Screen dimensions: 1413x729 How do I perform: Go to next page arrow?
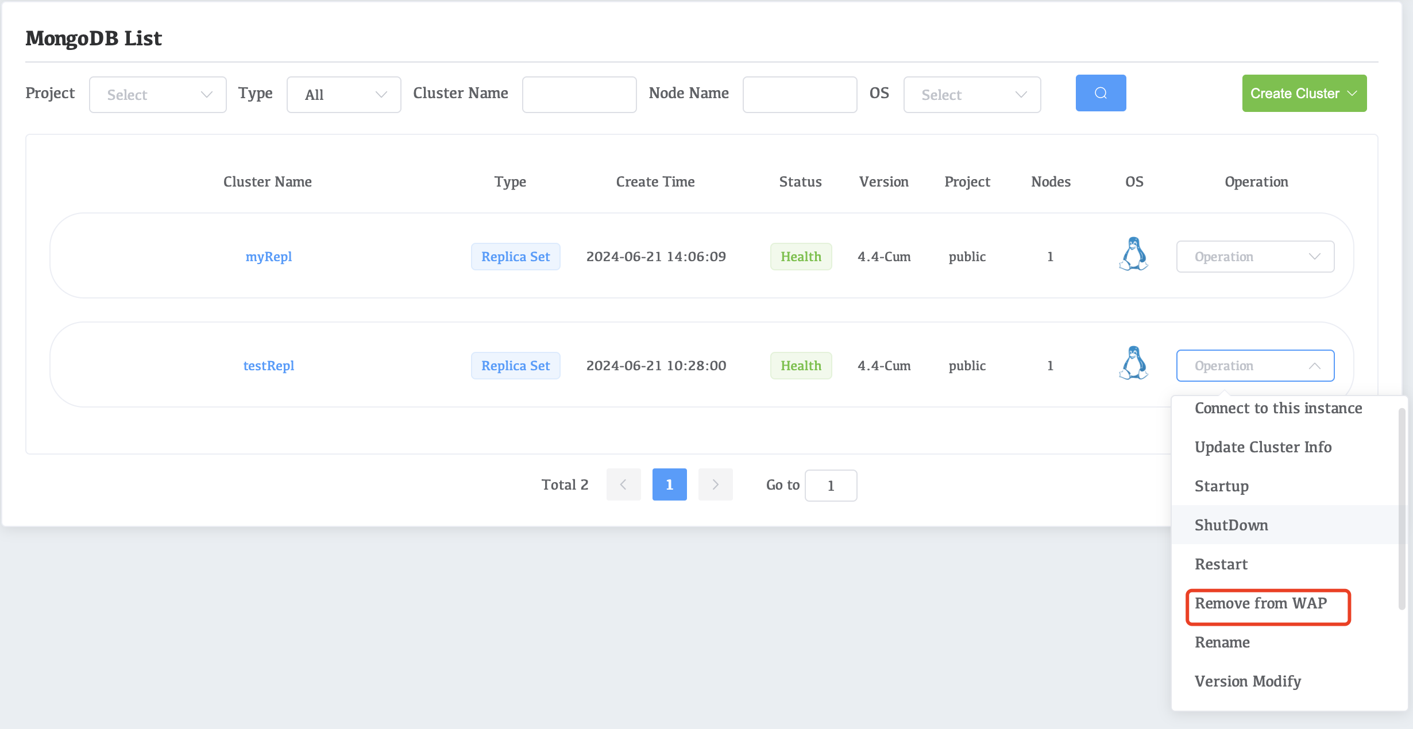pyautogui.click(x=715, y=484)
